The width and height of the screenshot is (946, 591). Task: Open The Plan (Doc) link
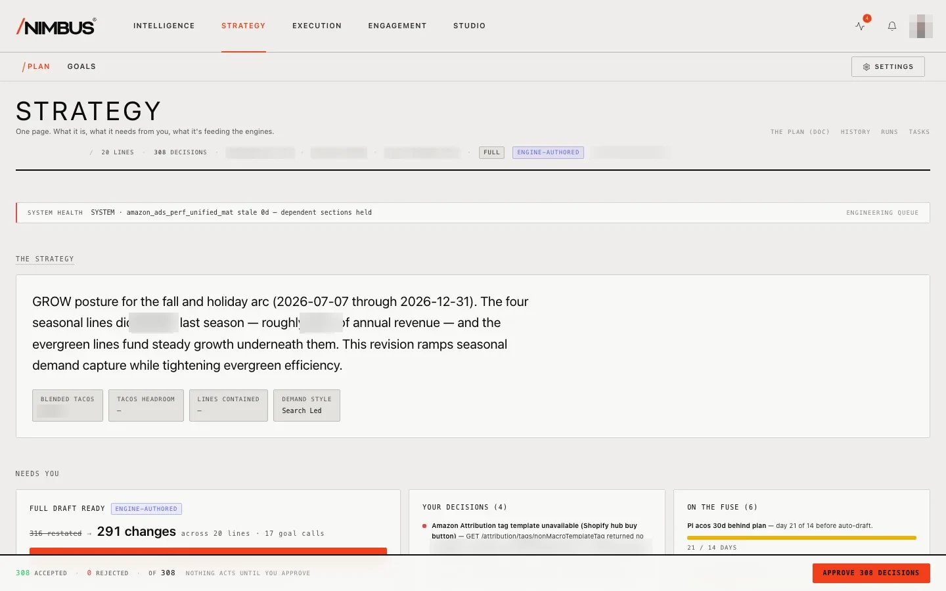(800, 132)
